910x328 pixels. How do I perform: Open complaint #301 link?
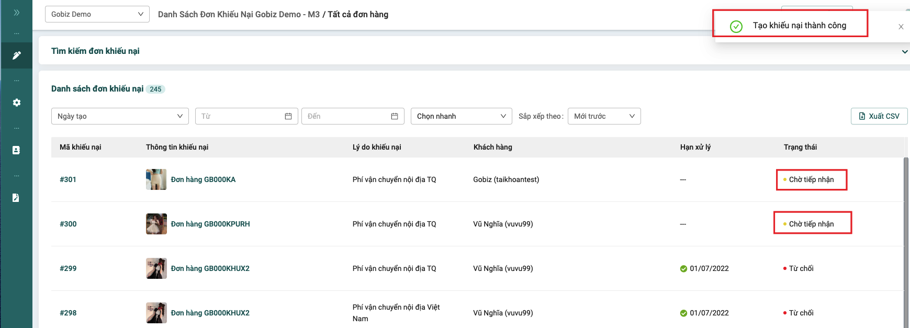click(x=68, y=179)
